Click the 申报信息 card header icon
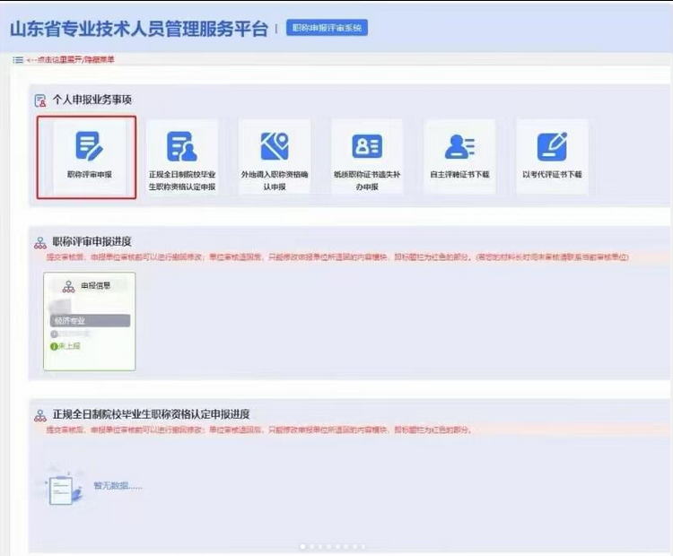The height and width of the screenshot is (556, 673). pyautogui.click(x=69, y=286)
